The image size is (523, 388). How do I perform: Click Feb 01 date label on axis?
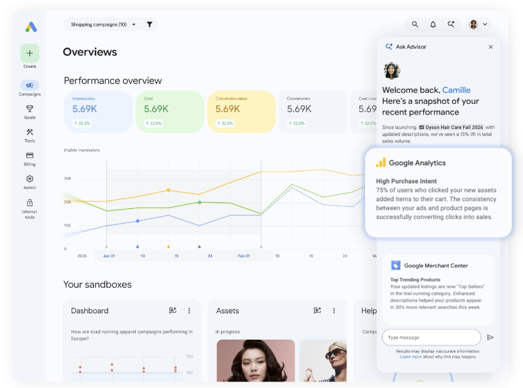[244, 256]
